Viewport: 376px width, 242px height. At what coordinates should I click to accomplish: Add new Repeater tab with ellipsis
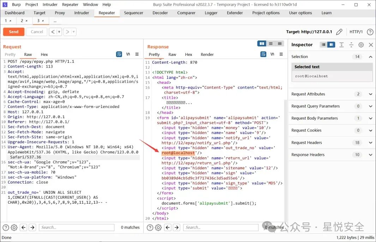[55, 21]
